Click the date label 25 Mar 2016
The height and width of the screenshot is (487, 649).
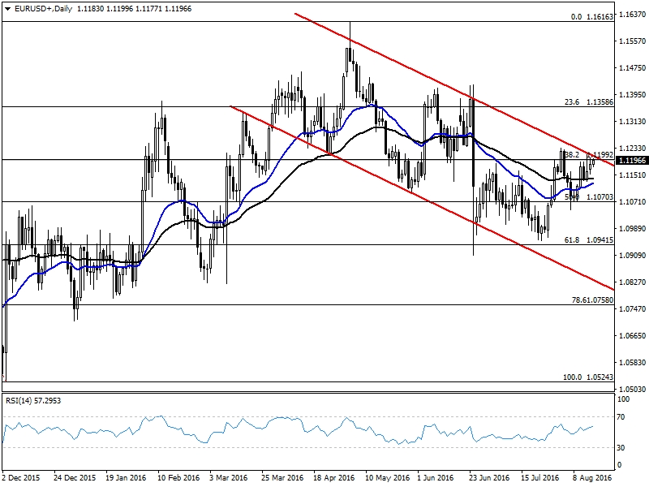pyautogui.click(x=282, y=477)
